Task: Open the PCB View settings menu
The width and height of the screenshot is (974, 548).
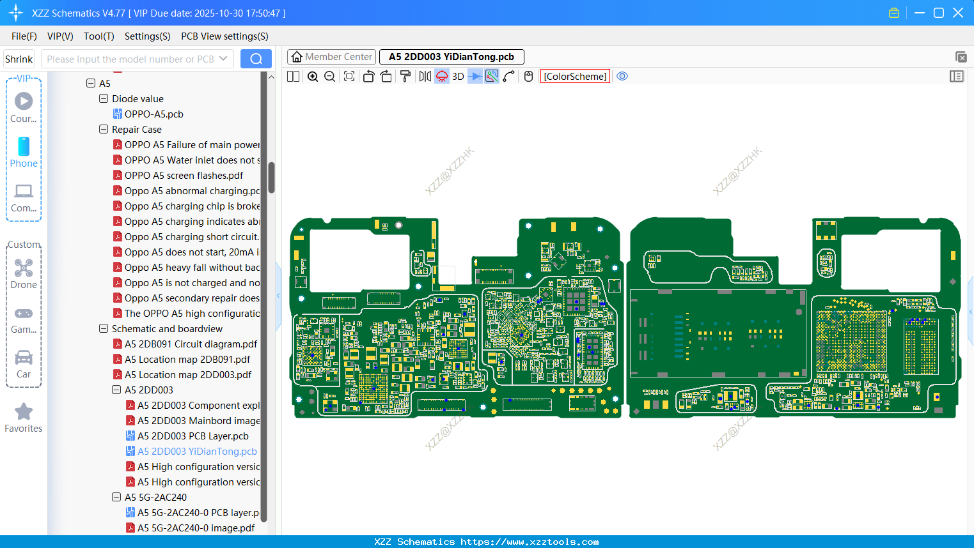Action: (x=224, y=36)
